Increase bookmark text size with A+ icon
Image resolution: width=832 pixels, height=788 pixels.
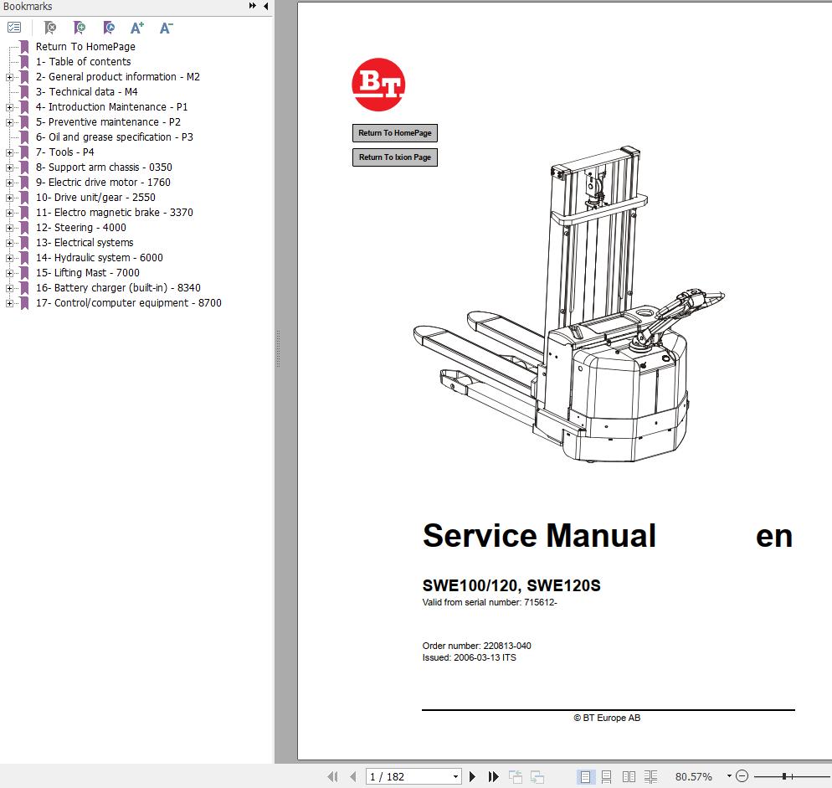(136, 28)
